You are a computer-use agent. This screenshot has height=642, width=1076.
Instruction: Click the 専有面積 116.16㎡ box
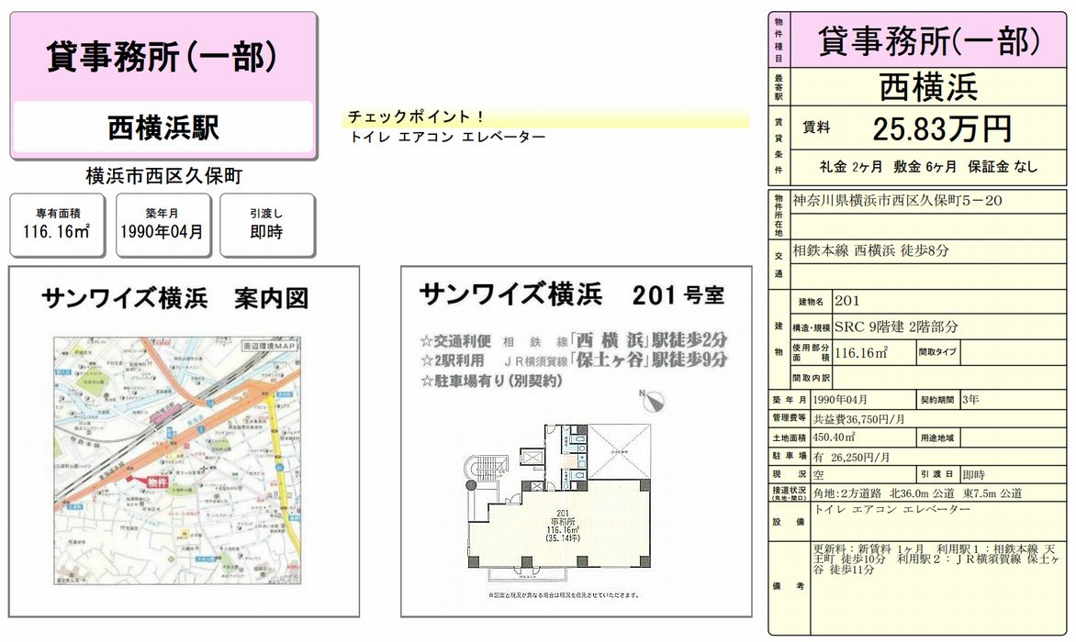point(57,225)
